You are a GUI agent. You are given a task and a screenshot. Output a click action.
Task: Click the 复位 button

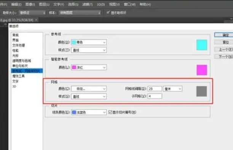[223, 42]
